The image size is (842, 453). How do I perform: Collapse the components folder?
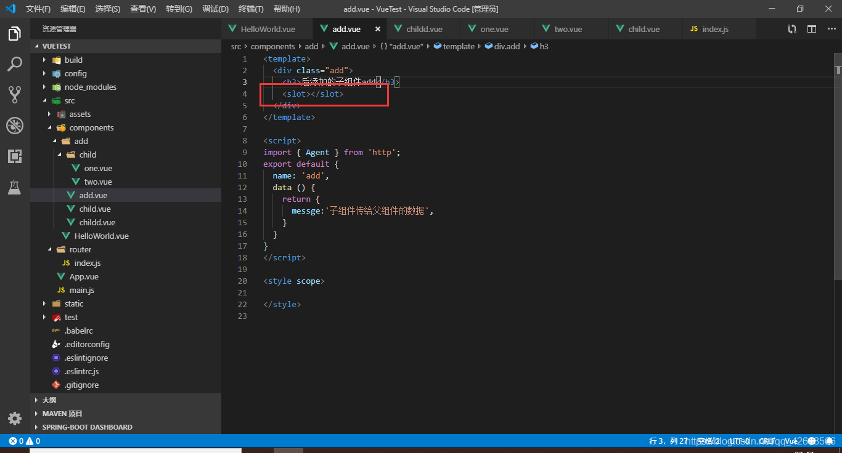tap(126, 127)
